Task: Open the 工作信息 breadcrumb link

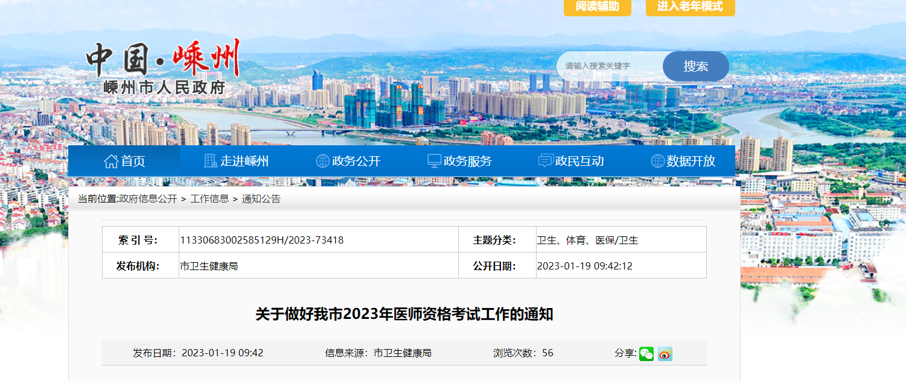Action: tap(209, 199)
